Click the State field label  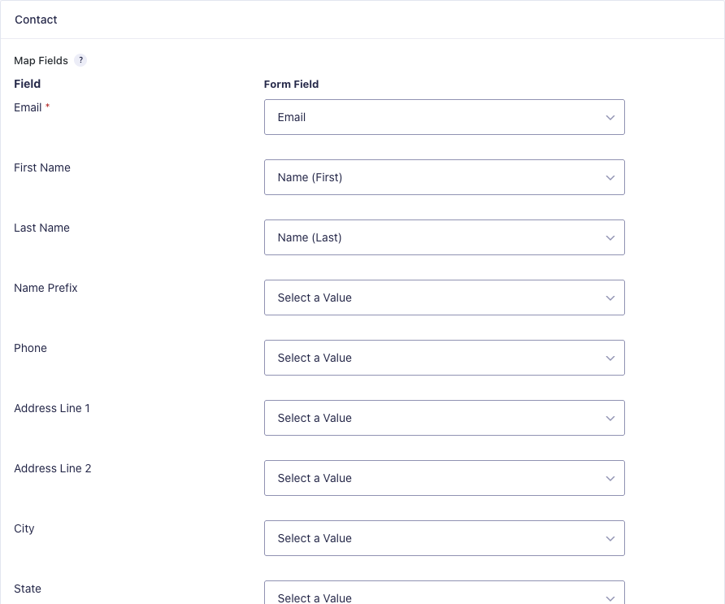point(28,589)
